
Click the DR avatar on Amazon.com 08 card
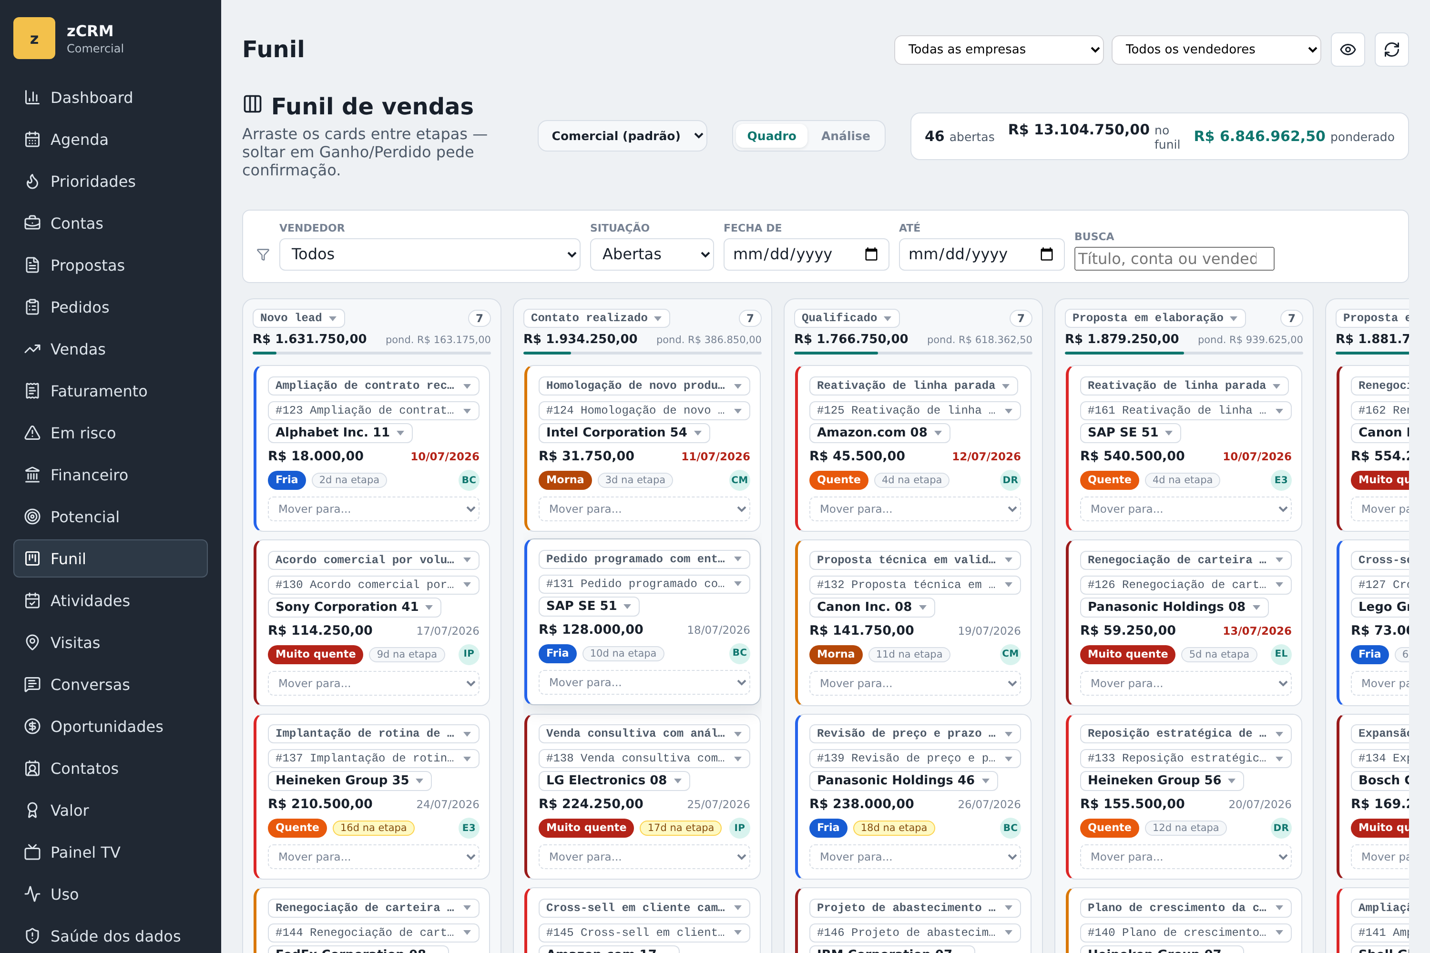tap(1011, 479)
